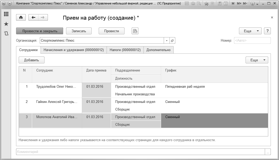This screenshot has width=279, height=160.
Task: Click the M+ memory add button
Action: pyautogui.click(x=239, y=3)
